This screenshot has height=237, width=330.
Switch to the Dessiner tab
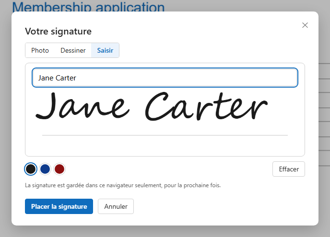click(73, 50)
